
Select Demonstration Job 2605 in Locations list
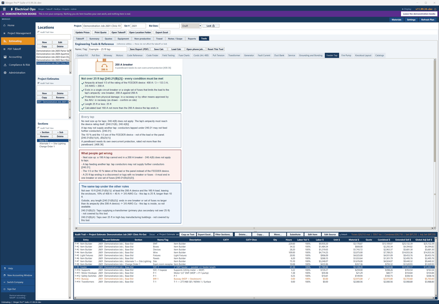tap(53, 51)
